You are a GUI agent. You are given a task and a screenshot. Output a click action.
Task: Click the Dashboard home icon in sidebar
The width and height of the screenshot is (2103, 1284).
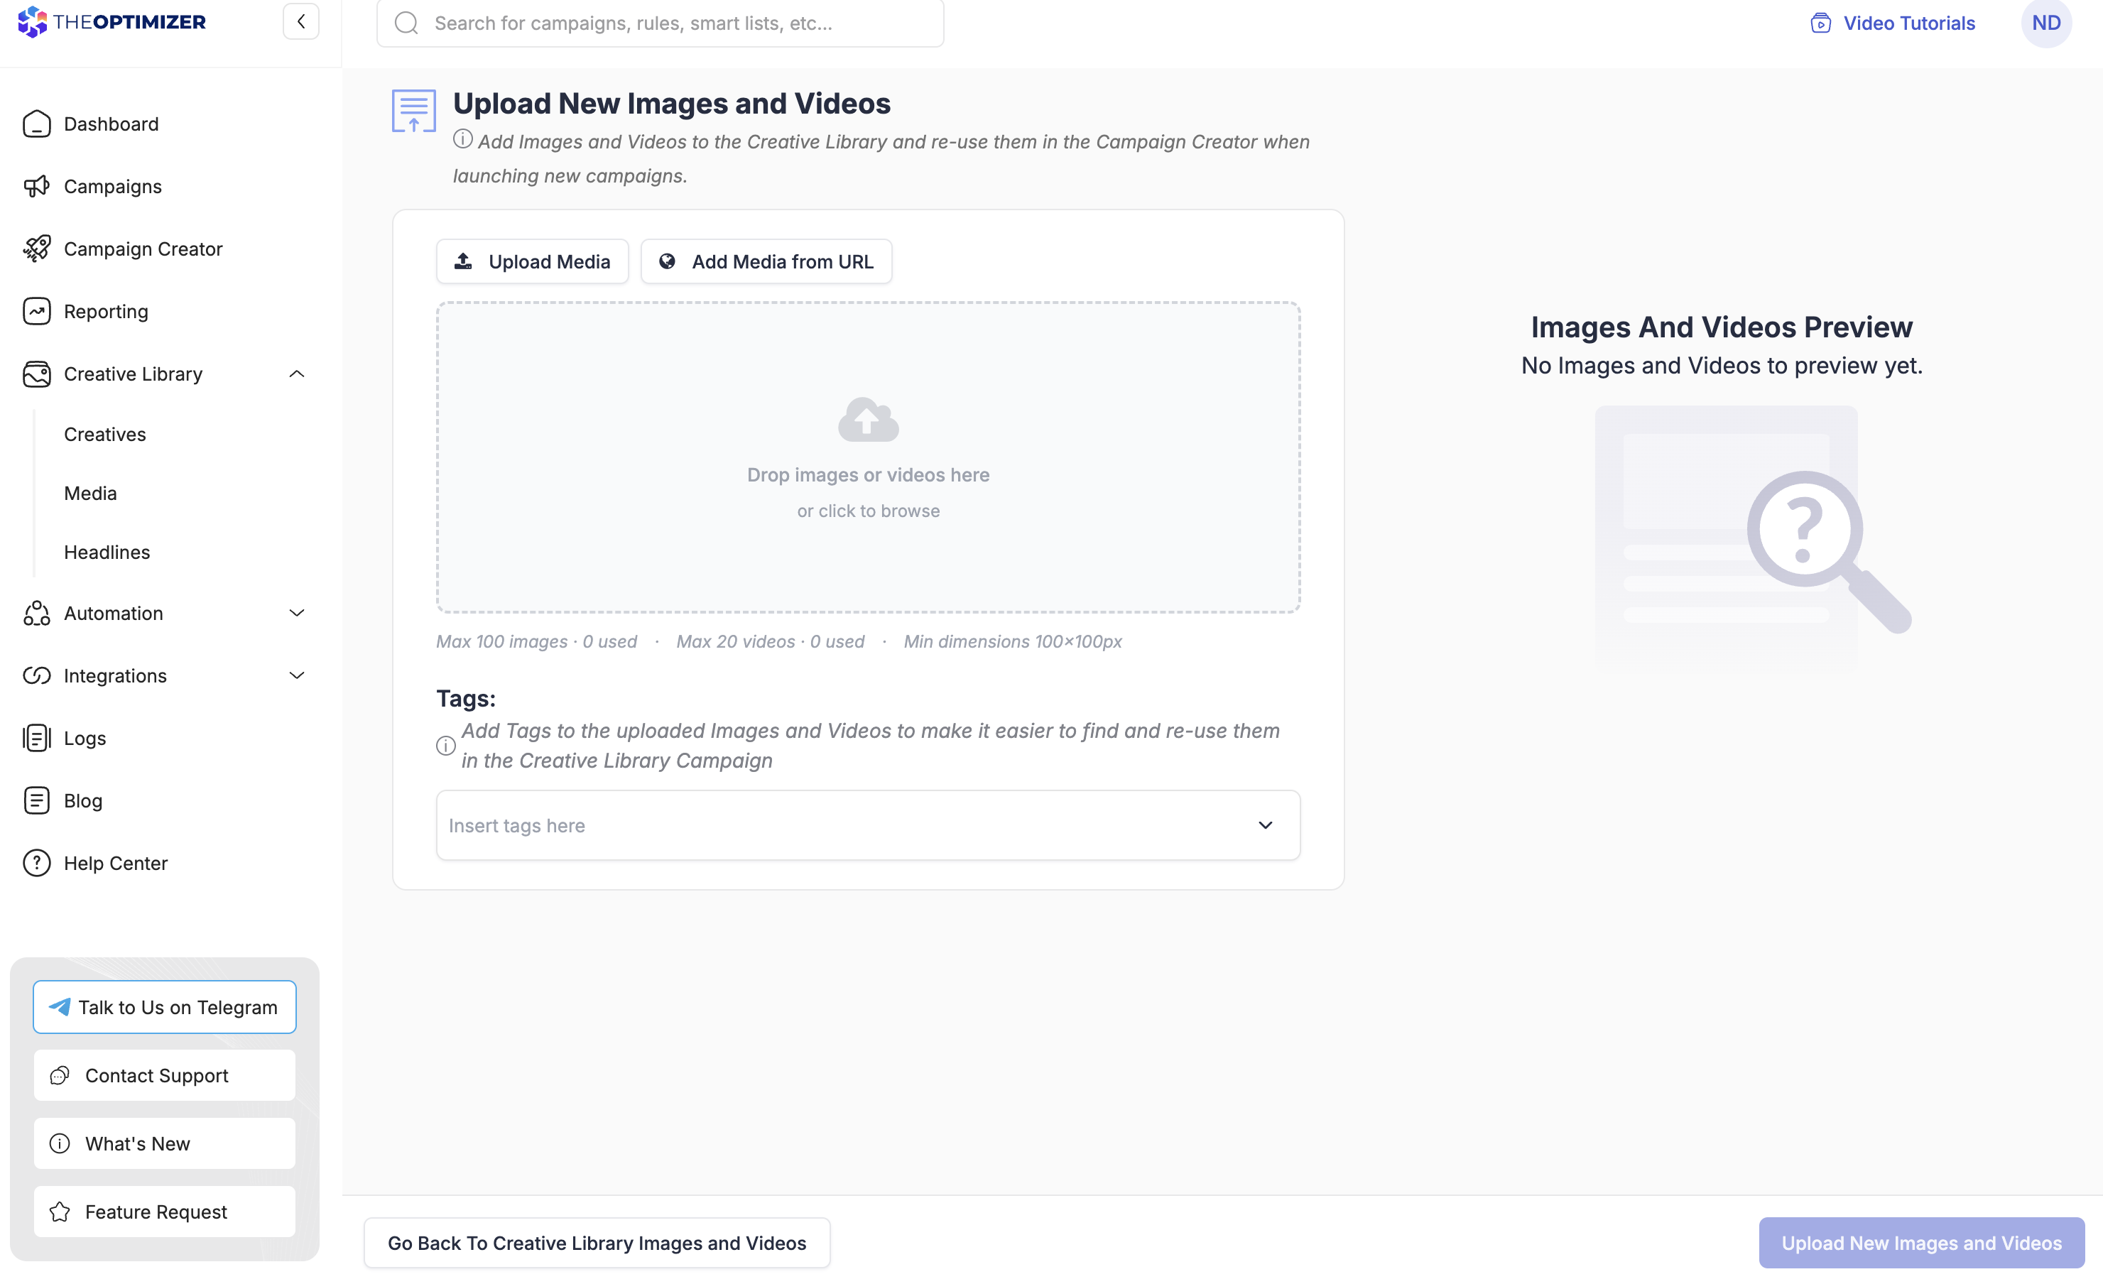pos(37,124)
